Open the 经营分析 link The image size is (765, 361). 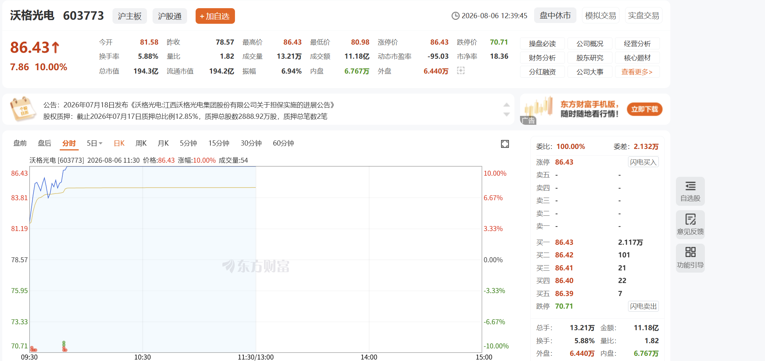click(637, 43)
